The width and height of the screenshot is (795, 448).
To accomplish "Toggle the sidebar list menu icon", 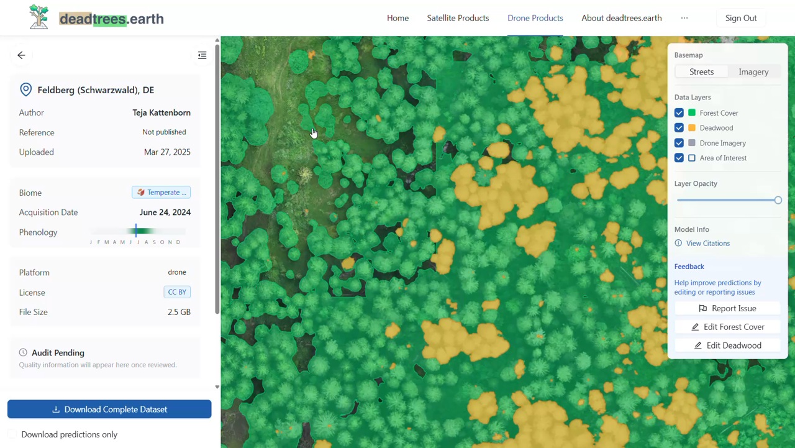I will [202, 55].
